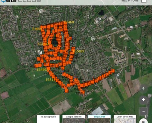The image size is (152, 123).
Task: Click the map label E3154A
Action: [x=44, y=44]
